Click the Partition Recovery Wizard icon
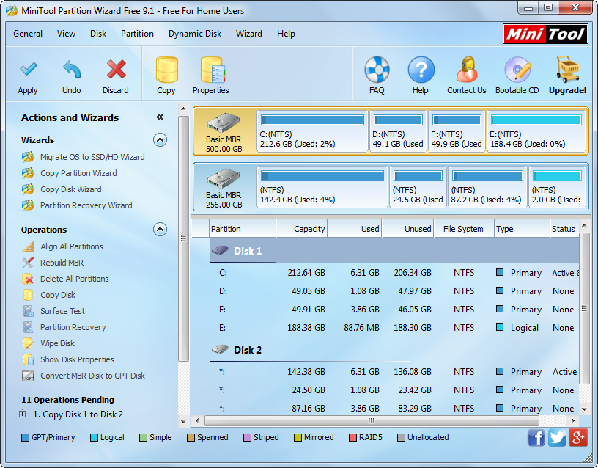The width and height of the screenshot is (598, 468). coord(28,205)
